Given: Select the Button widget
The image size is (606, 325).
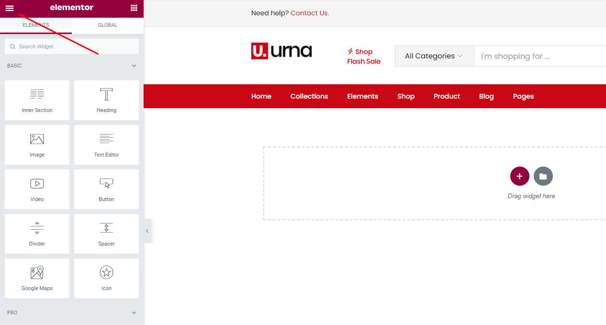Looking at the screenshot, I should click(x=106, y=189).
